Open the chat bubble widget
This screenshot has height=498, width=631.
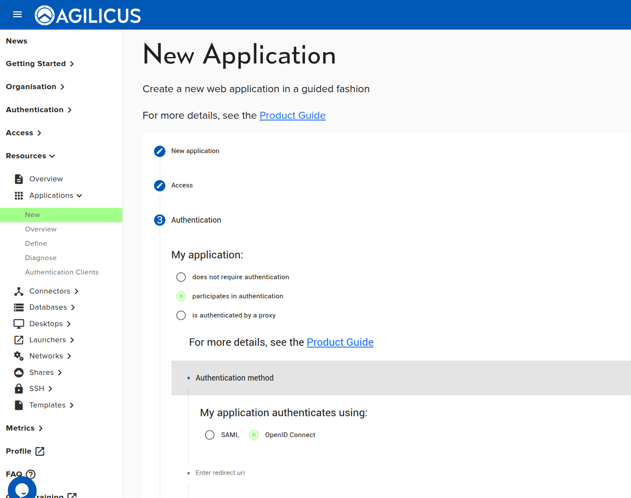pos(22,489)
